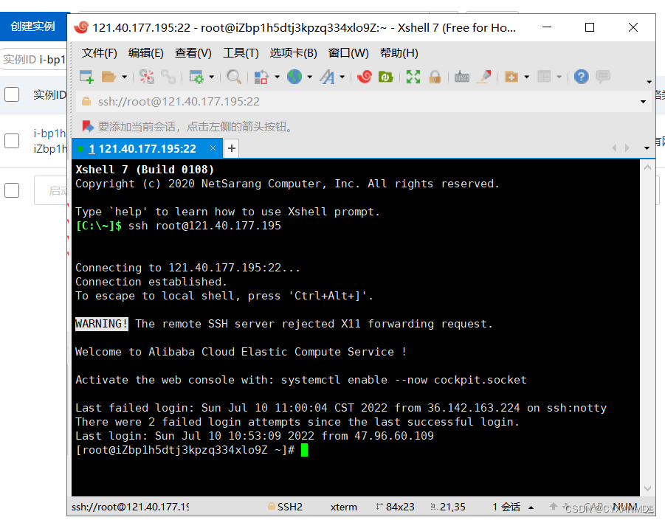Open the tab list dropdown arrow
Screen dimensions: 665x520
(647, 148)
